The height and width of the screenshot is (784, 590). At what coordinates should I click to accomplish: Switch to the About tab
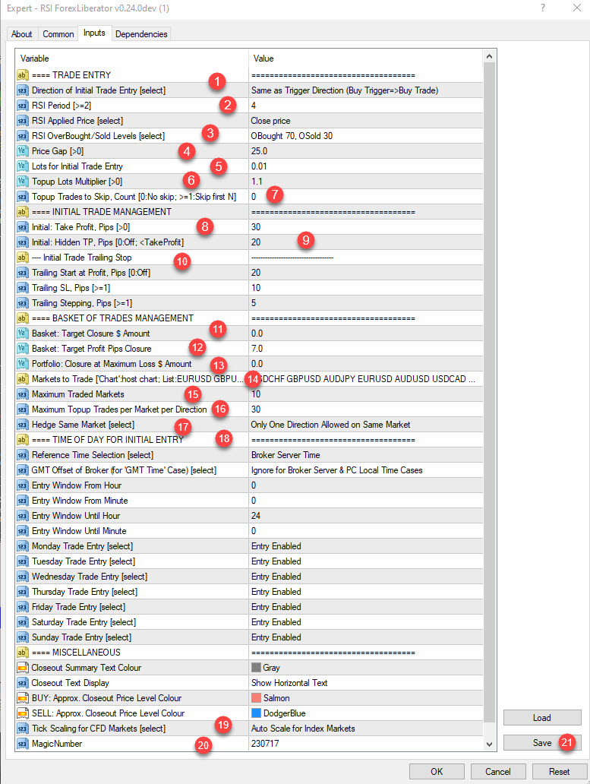[22, 34]
